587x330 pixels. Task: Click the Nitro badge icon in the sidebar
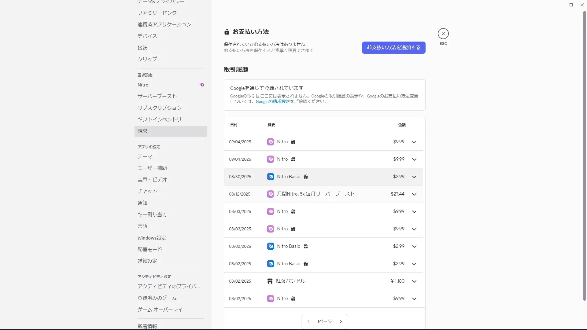(x=202, y=85)
